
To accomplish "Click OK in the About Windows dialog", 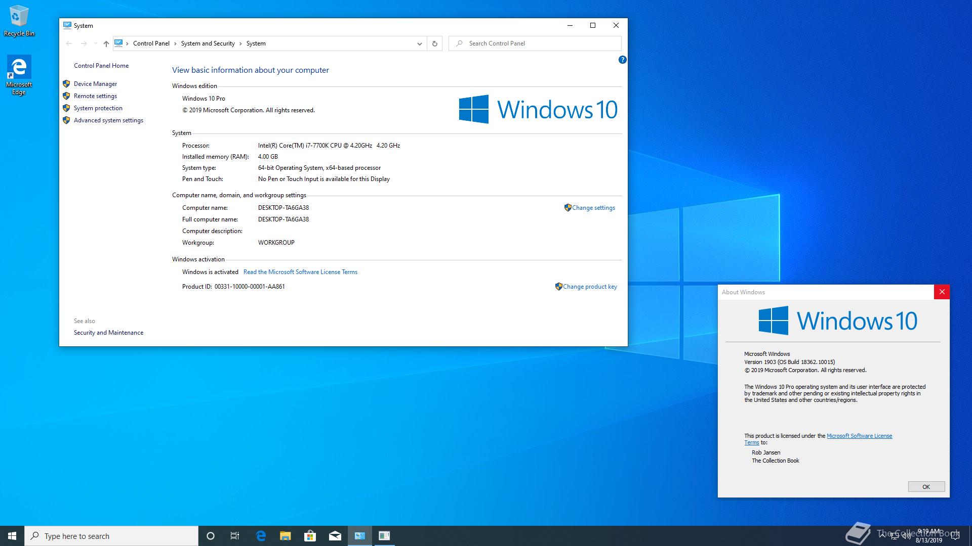I will coord(926,487).
